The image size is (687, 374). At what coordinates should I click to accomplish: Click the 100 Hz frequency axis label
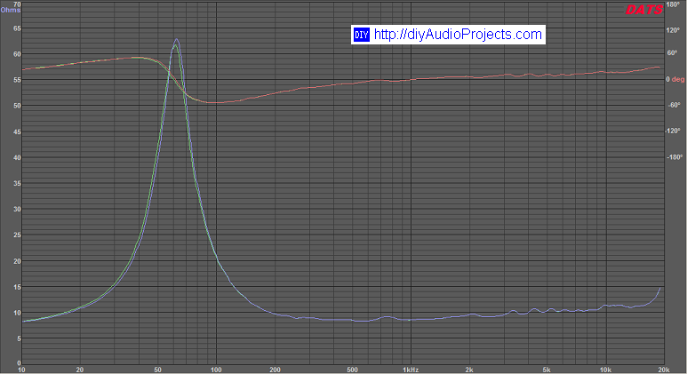tap(216, 369)
